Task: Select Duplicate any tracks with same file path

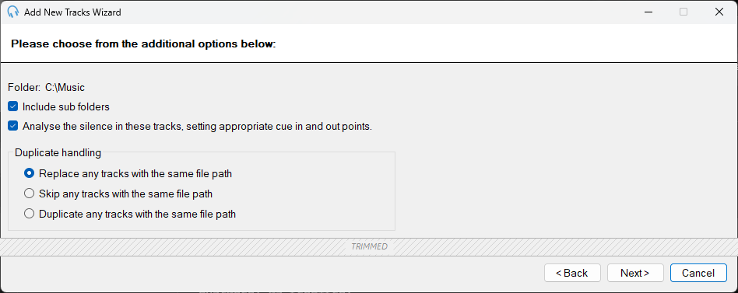Action: (x=29, y=214)
